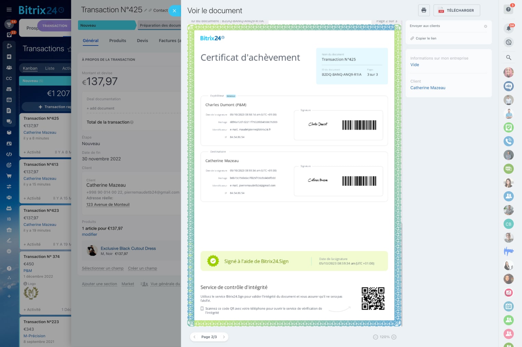Open settings gear beside Envoyer aux clients
This screenshot has height=347, width=522.
point(485,26)
